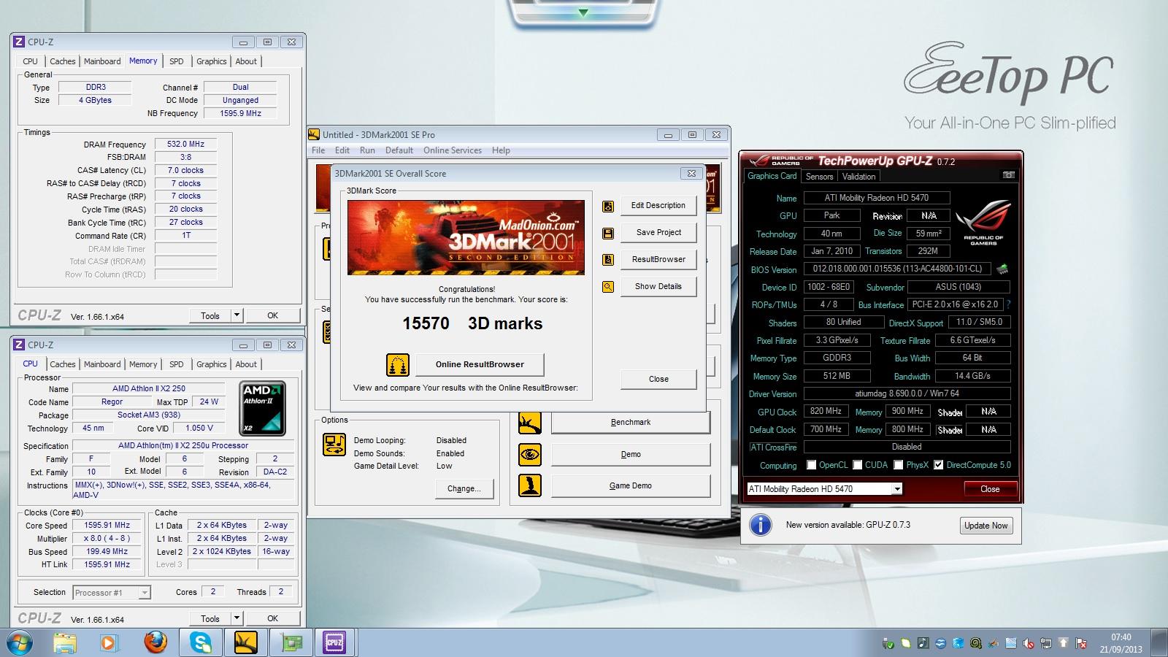
Task: Open Windows Start menu orb
Action: 19,642
